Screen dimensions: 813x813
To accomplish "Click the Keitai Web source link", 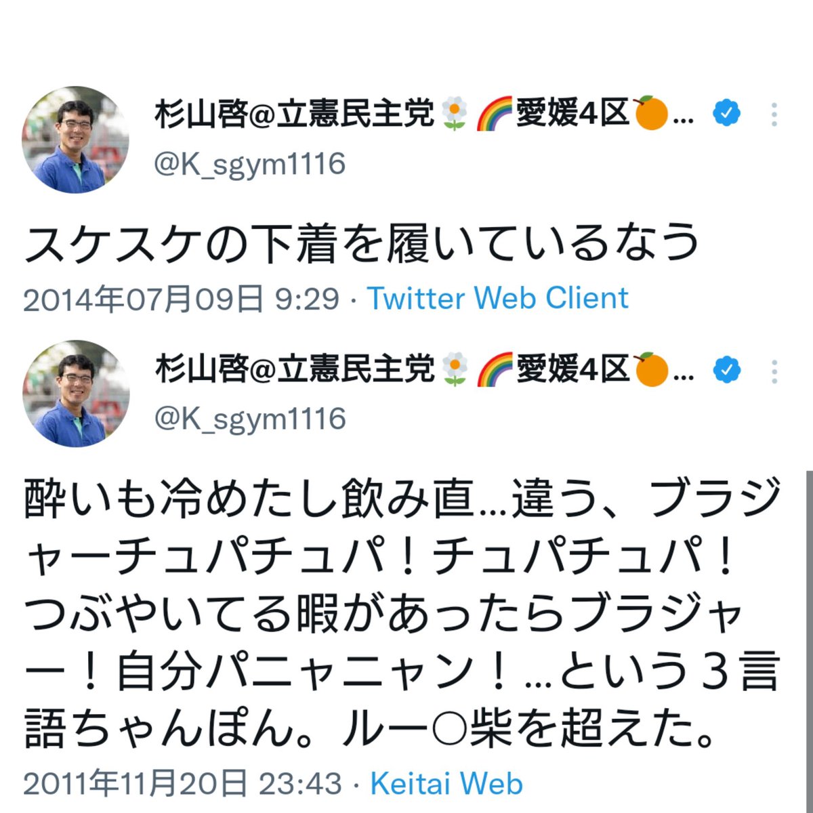I will click(x=446, y=783).
